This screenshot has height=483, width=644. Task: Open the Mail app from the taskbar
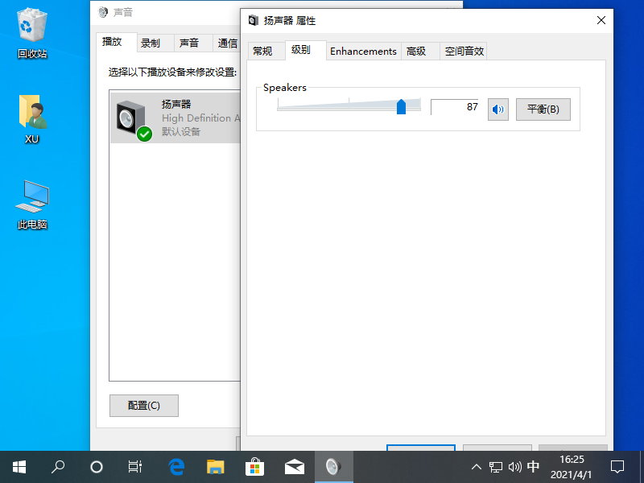tap(294, 467)
